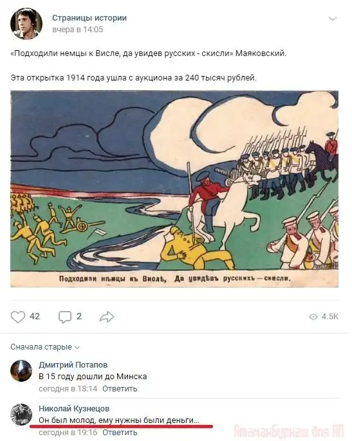Viewport: 352px width, 441px height.
Task: Open Николай Кузнецов's profile name link
Action: click(x=74, y=408)
